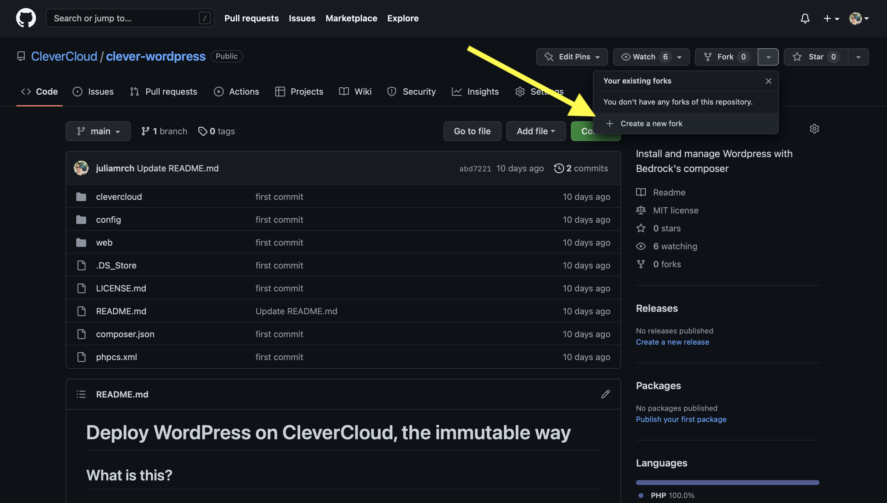Click the Search or jump to field

click(130, 18)
